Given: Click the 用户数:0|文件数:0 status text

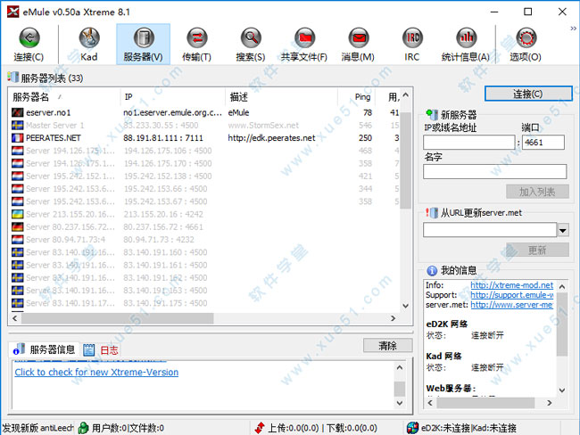Looking at the screenshot, I should click(x=128, y=428).
